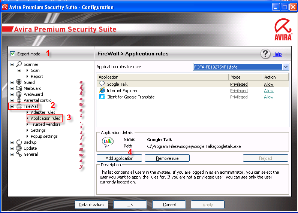The width and height of the screenshot is (298, 213).
Task: Click the Action column header
Action: click(276, 77)
